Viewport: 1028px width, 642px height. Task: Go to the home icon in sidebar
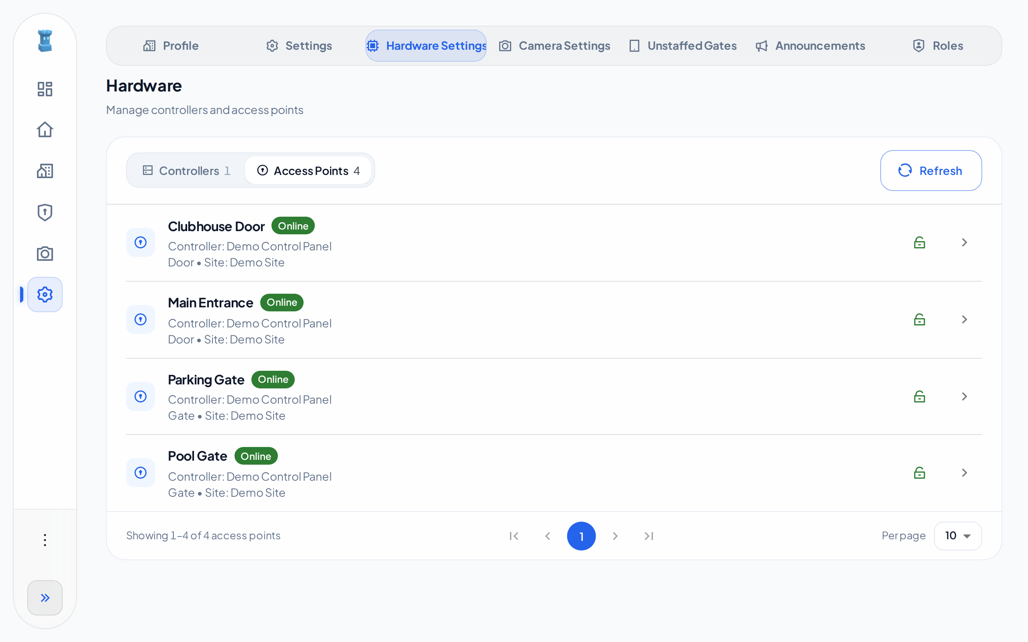[x=45, y=130]
